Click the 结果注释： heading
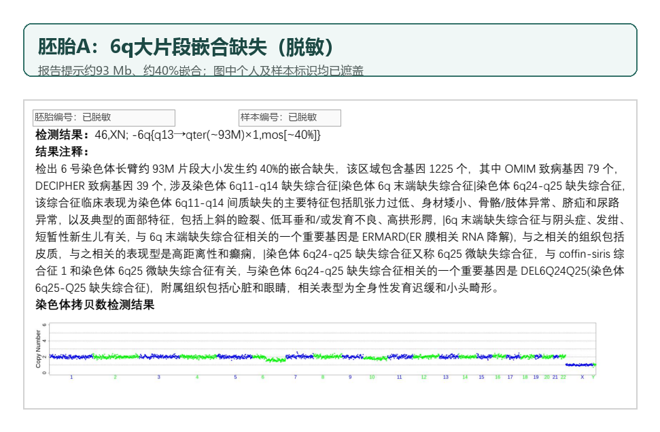 click(63, 152)
